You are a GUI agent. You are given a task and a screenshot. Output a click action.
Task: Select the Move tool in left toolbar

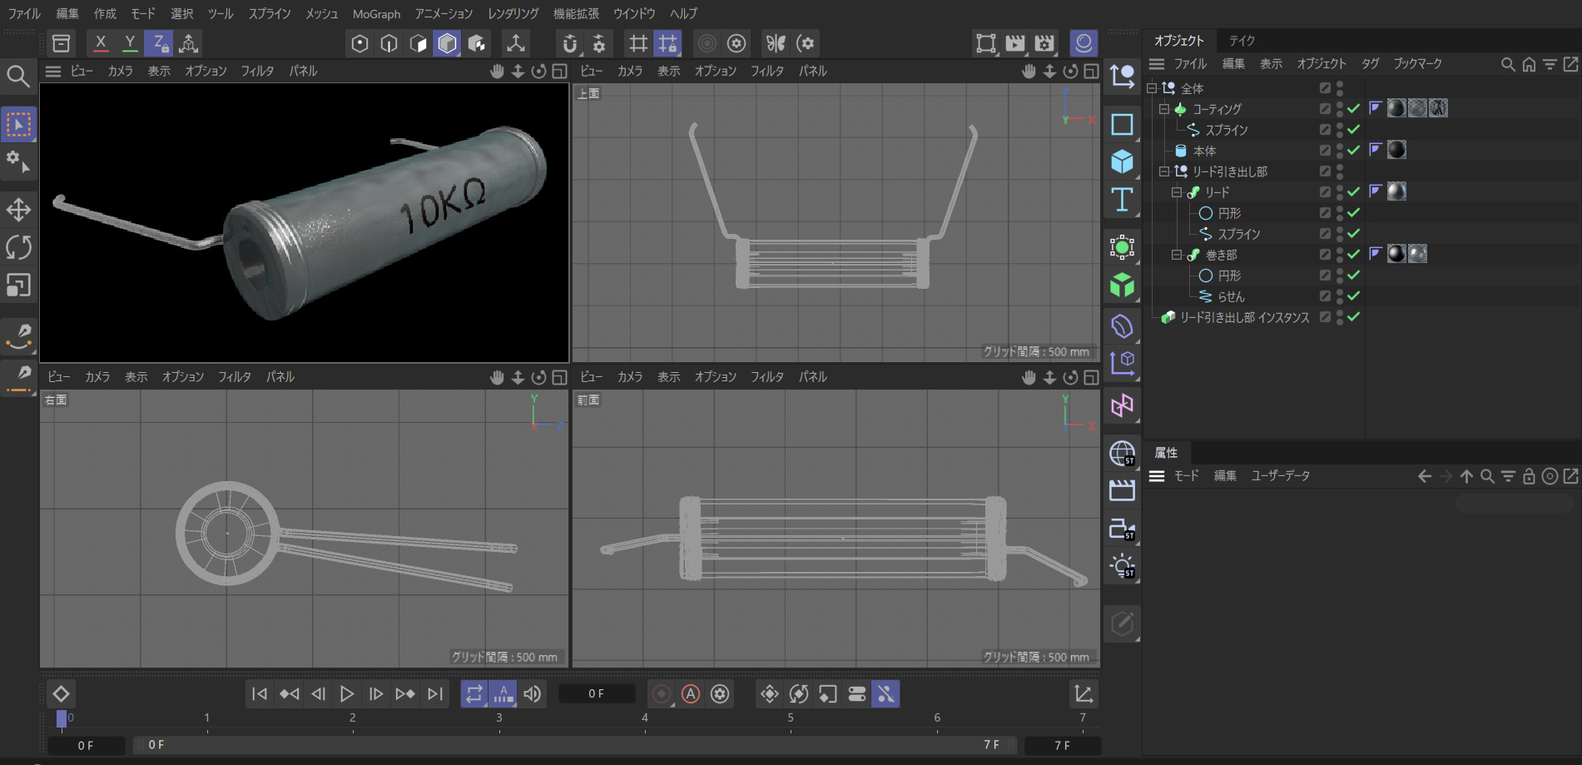pos(18,210)
